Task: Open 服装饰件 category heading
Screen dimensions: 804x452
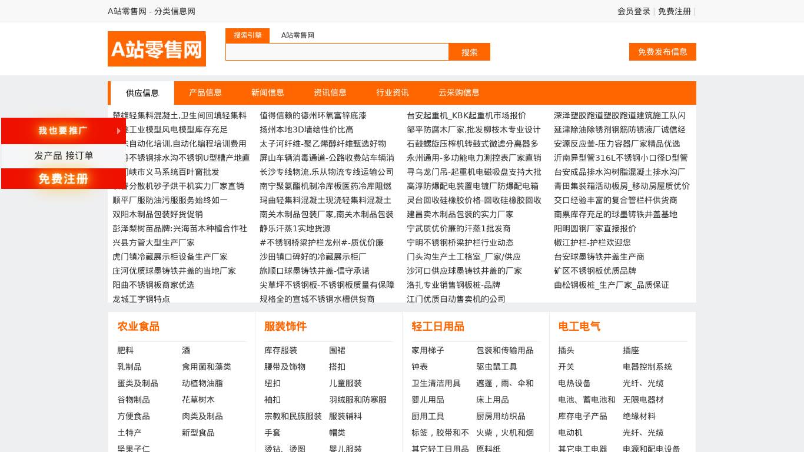Action: point(285,327)
